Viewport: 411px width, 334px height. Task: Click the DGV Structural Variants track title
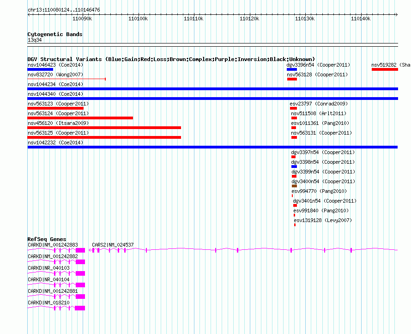tap(171, 59)
